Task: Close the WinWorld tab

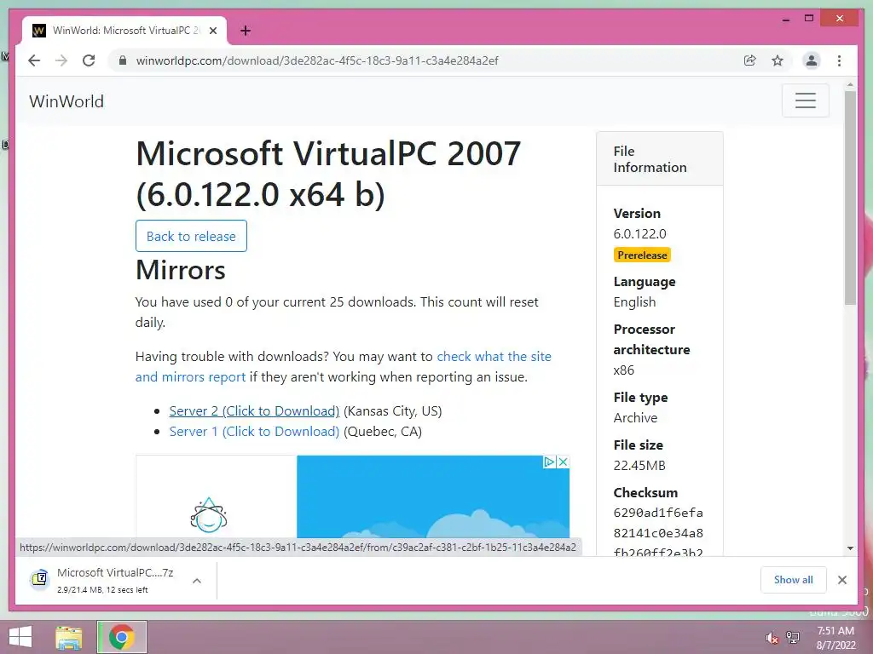Action: [213, 32]
